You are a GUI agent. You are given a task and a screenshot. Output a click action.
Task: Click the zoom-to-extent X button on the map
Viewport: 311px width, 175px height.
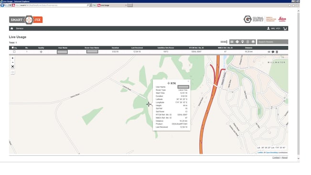tap(12, 66)
